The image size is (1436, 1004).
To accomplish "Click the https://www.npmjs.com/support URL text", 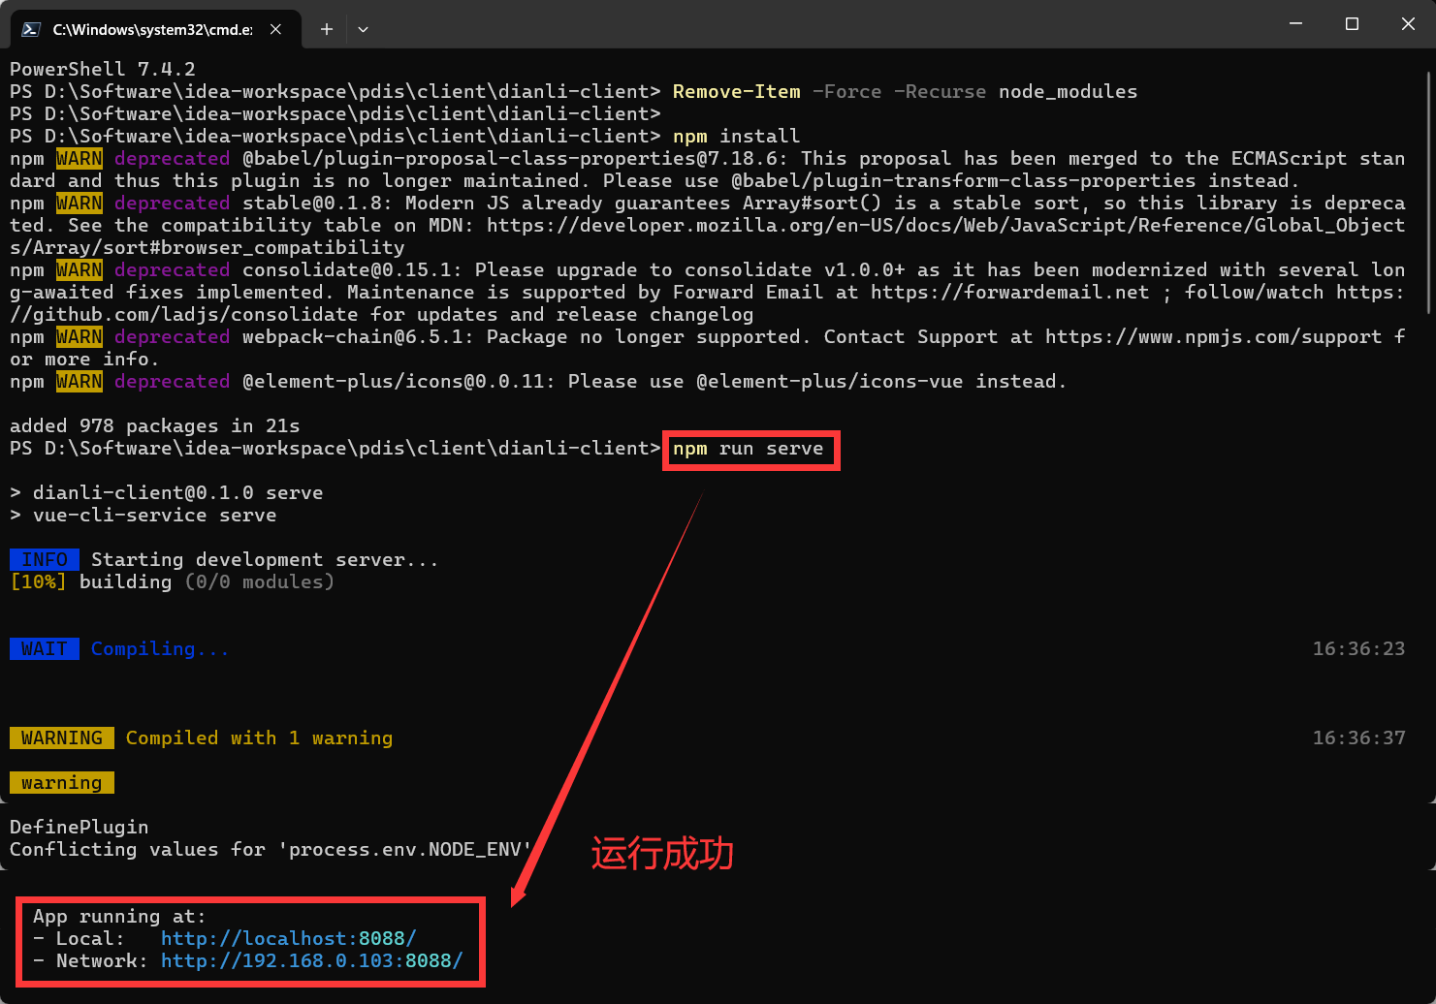I will point(1213,336).
